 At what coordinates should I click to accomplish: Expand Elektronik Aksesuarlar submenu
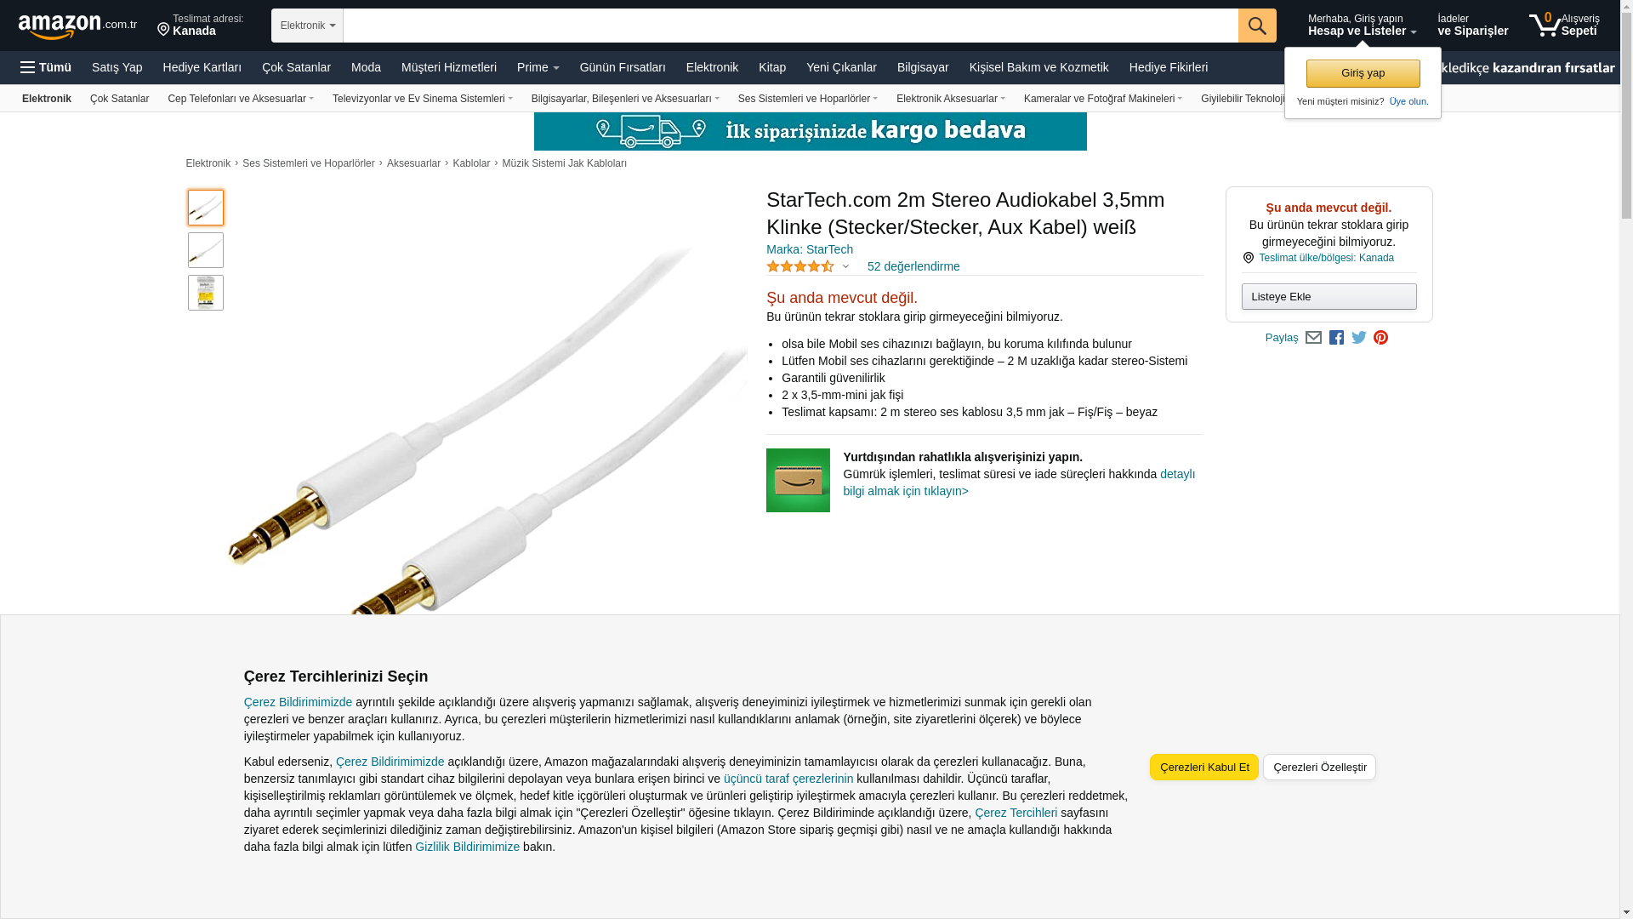click(x=950, y=99)
